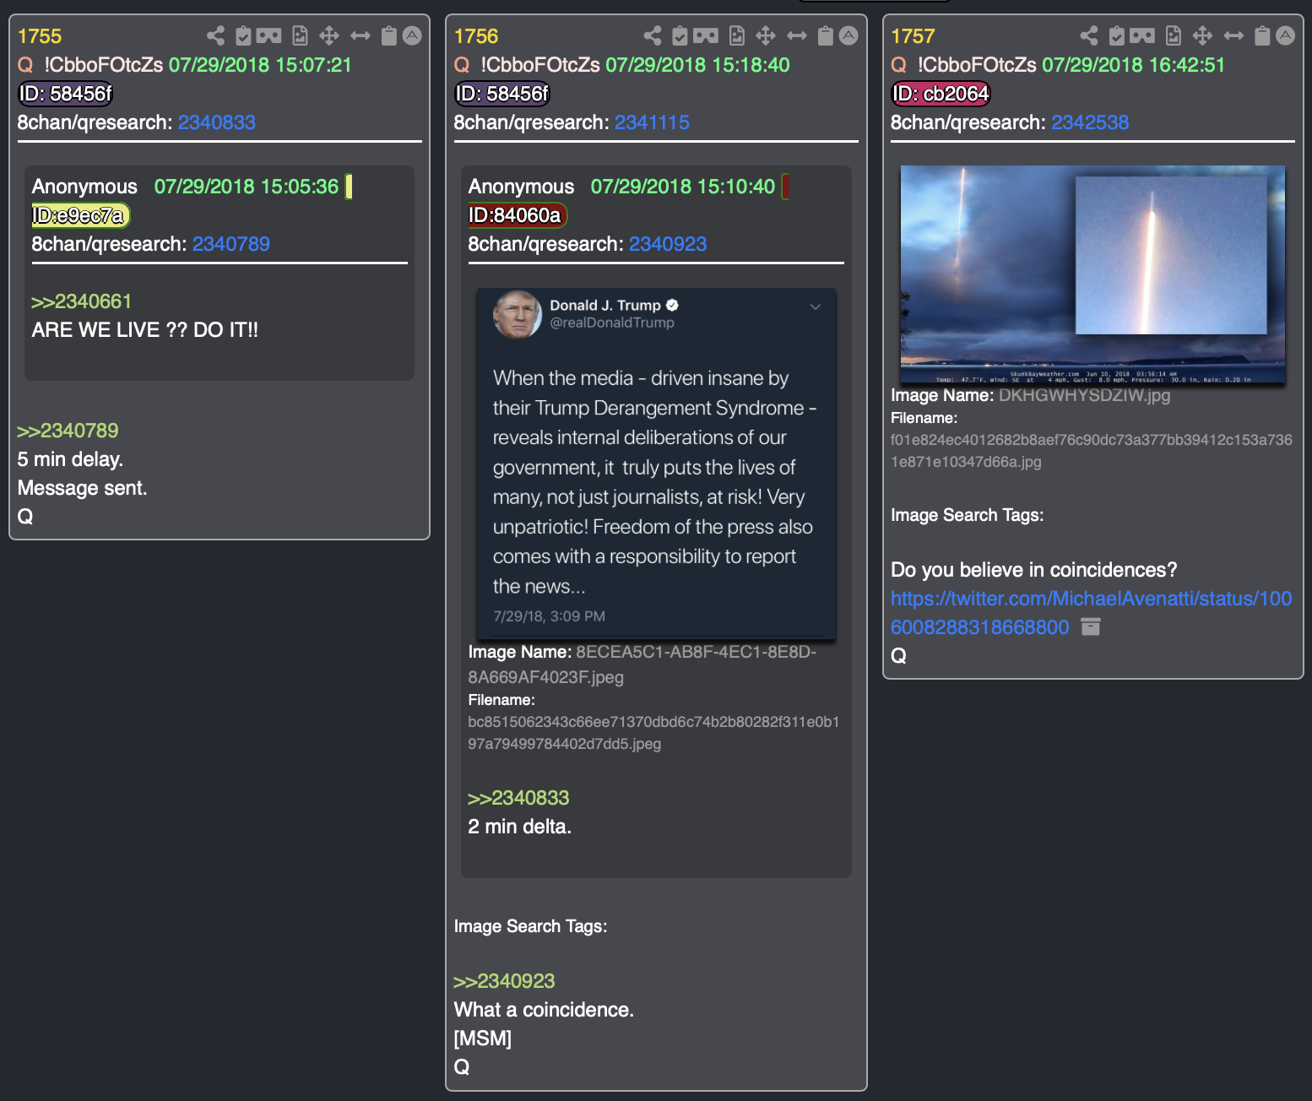Image resolution: width=1312 pixels, height=1101 pixels.
Task: Click ID badge 58456f on post 1755
Action: tap(66, 94)
